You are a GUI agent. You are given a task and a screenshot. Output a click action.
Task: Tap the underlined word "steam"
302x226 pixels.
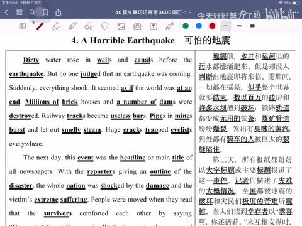click(x=92, y=130)
